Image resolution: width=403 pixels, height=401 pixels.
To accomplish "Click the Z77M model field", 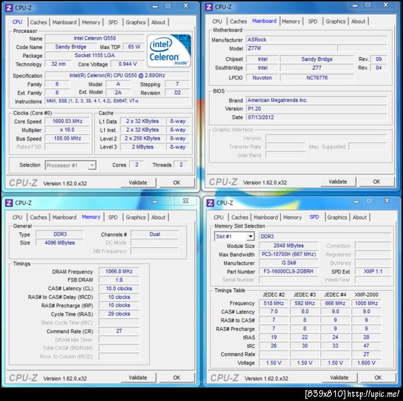I will point(291,48).
